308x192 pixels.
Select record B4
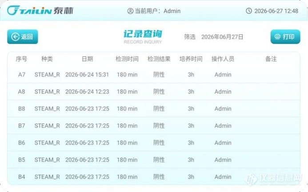[x=154, y=177]
